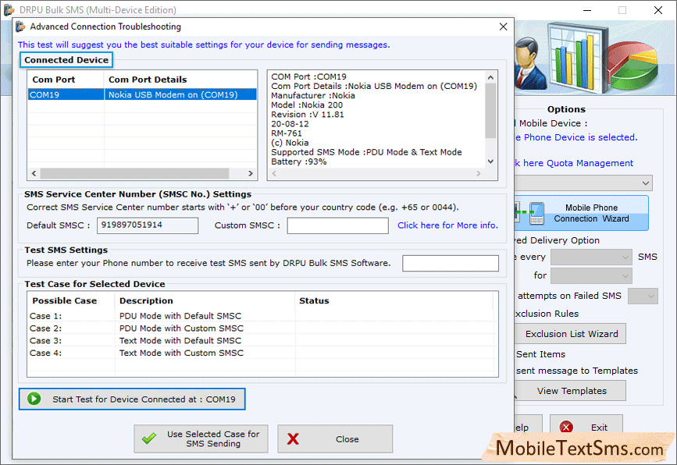Click DRPU Bulk SMS main window title icon
677x465 pixels.
9,9
